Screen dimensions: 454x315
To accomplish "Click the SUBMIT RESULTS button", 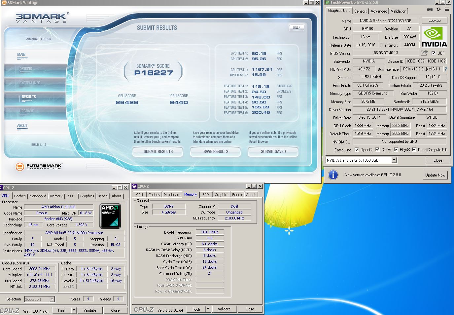I will [158, 151].
